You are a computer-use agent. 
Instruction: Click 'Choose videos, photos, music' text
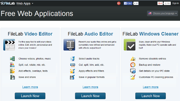[x=35, y=59]
